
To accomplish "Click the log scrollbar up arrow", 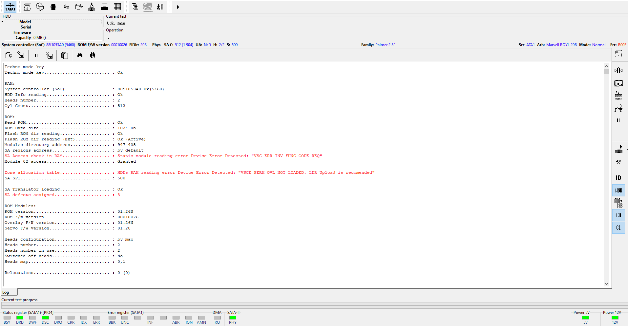I will [606, 66].
